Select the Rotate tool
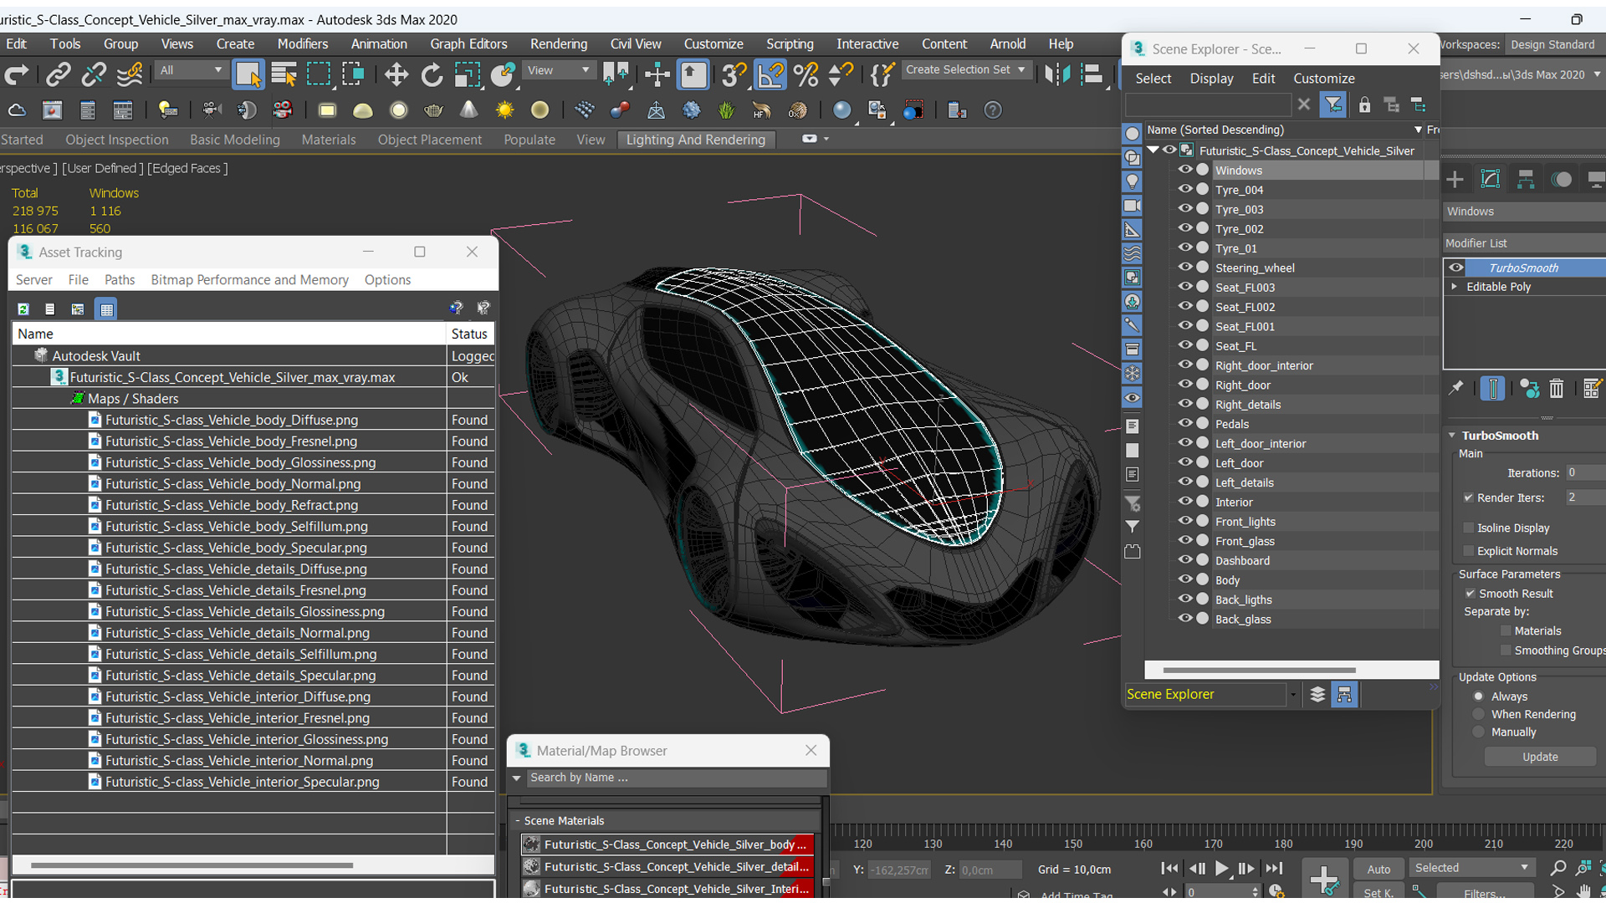Image resolution: width=1606 pixels, height=903 pixels. coord(432,75)
